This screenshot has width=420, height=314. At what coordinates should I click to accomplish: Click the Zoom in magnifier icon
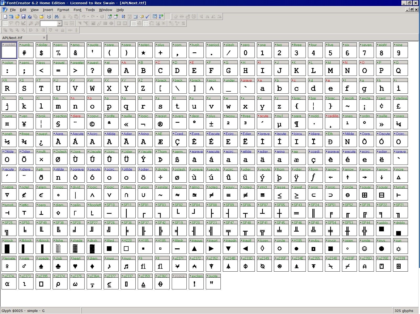pyautogui.click(x=31, y=23)
